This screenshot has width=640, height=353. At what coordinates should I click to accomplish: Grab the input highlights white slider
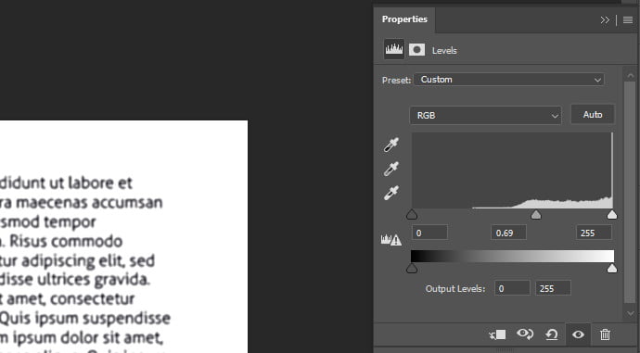coord(612,214)
